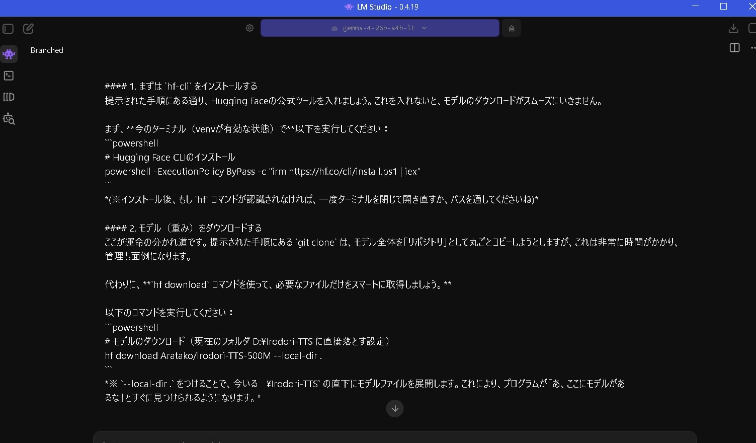Click the hf.co install command line
Screen dimensions: 756x443
click(x=263, y=171)
